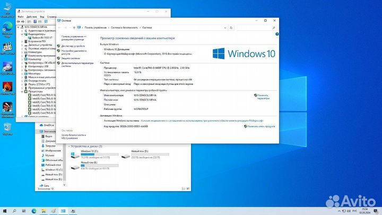
Task: Switch Explorer to details view button
Action: click(x=184, y=188)
